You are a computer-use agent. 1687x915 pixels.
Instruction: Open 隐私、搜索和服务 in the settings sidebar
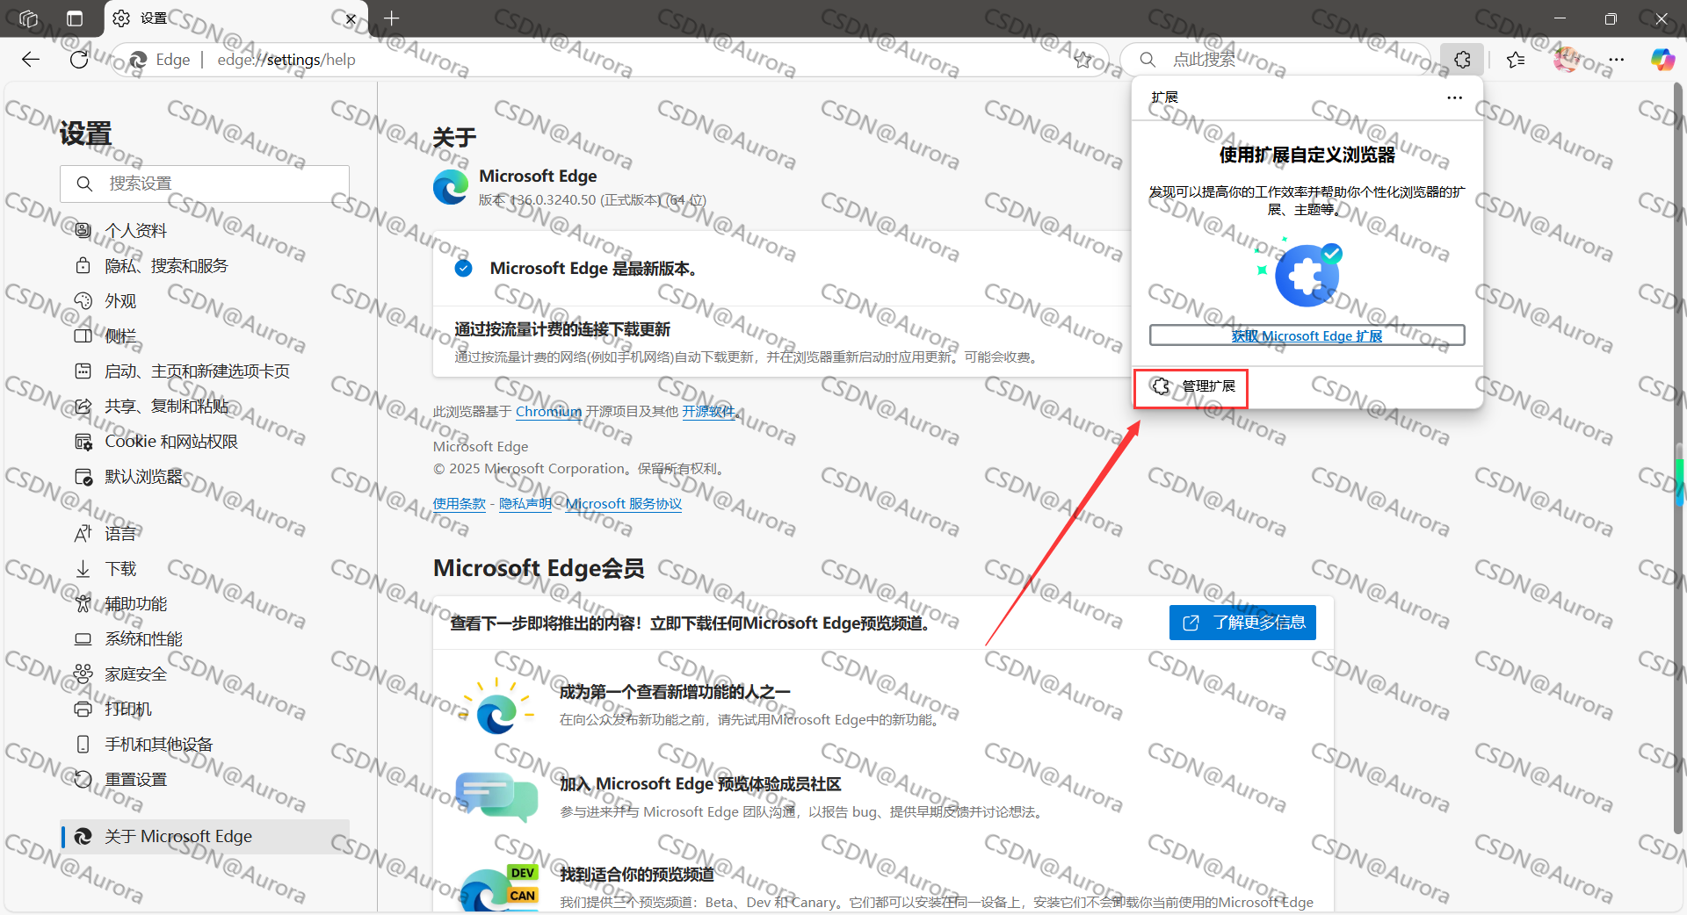pos(205,266)
